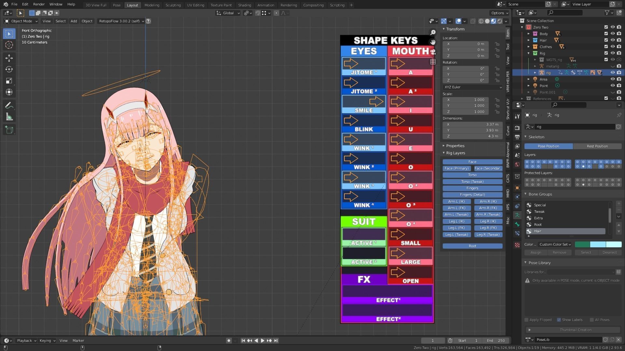625x351 pixels.
Task: Select the Measure tool
Action: pyautogui.click(x=9, y=117)
